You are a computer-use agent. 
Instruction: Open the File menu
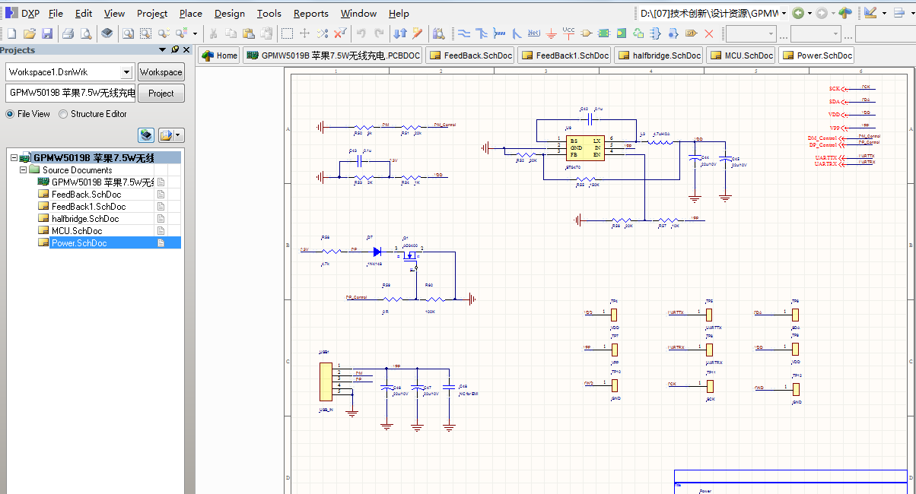pyautogui.click(x=56, y=13)
